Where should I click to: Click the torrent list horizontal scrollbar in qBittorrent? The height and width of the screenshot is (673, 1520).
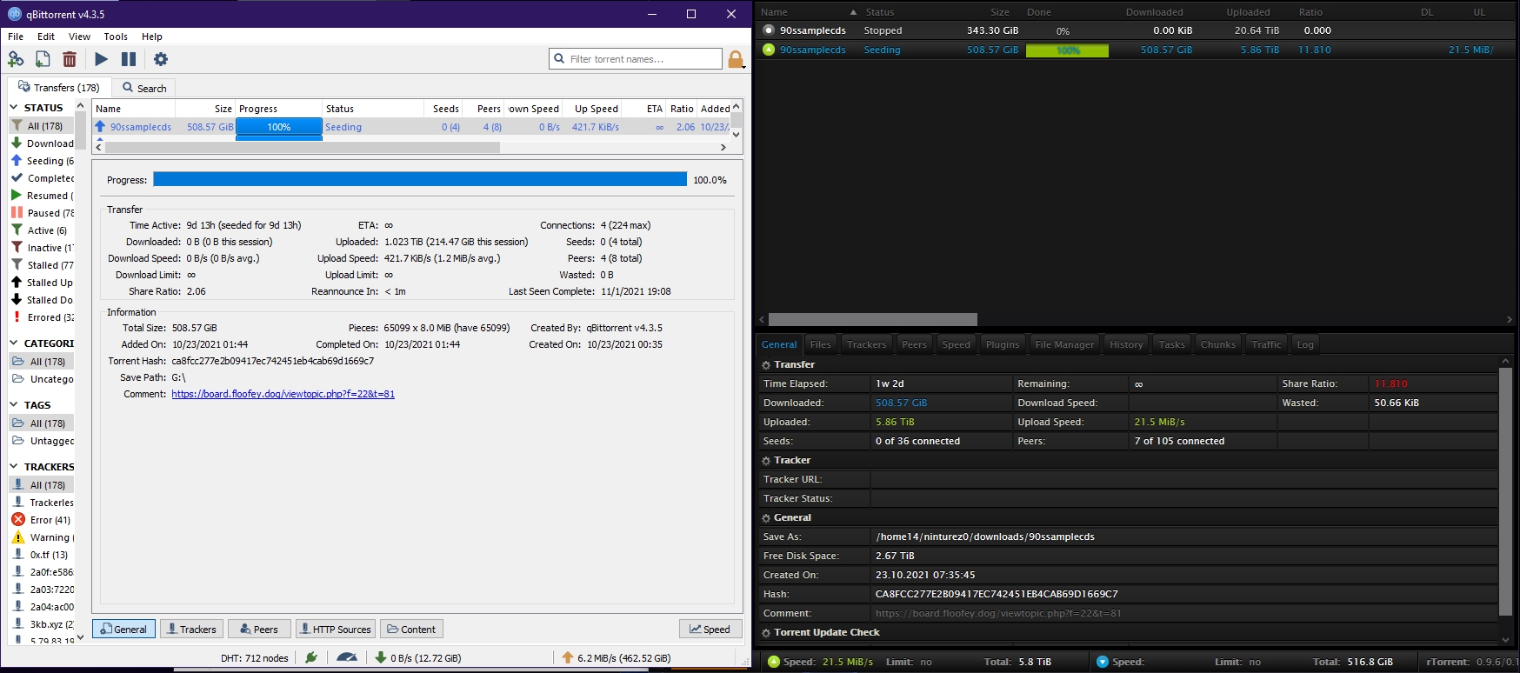[x=303, y=148]
